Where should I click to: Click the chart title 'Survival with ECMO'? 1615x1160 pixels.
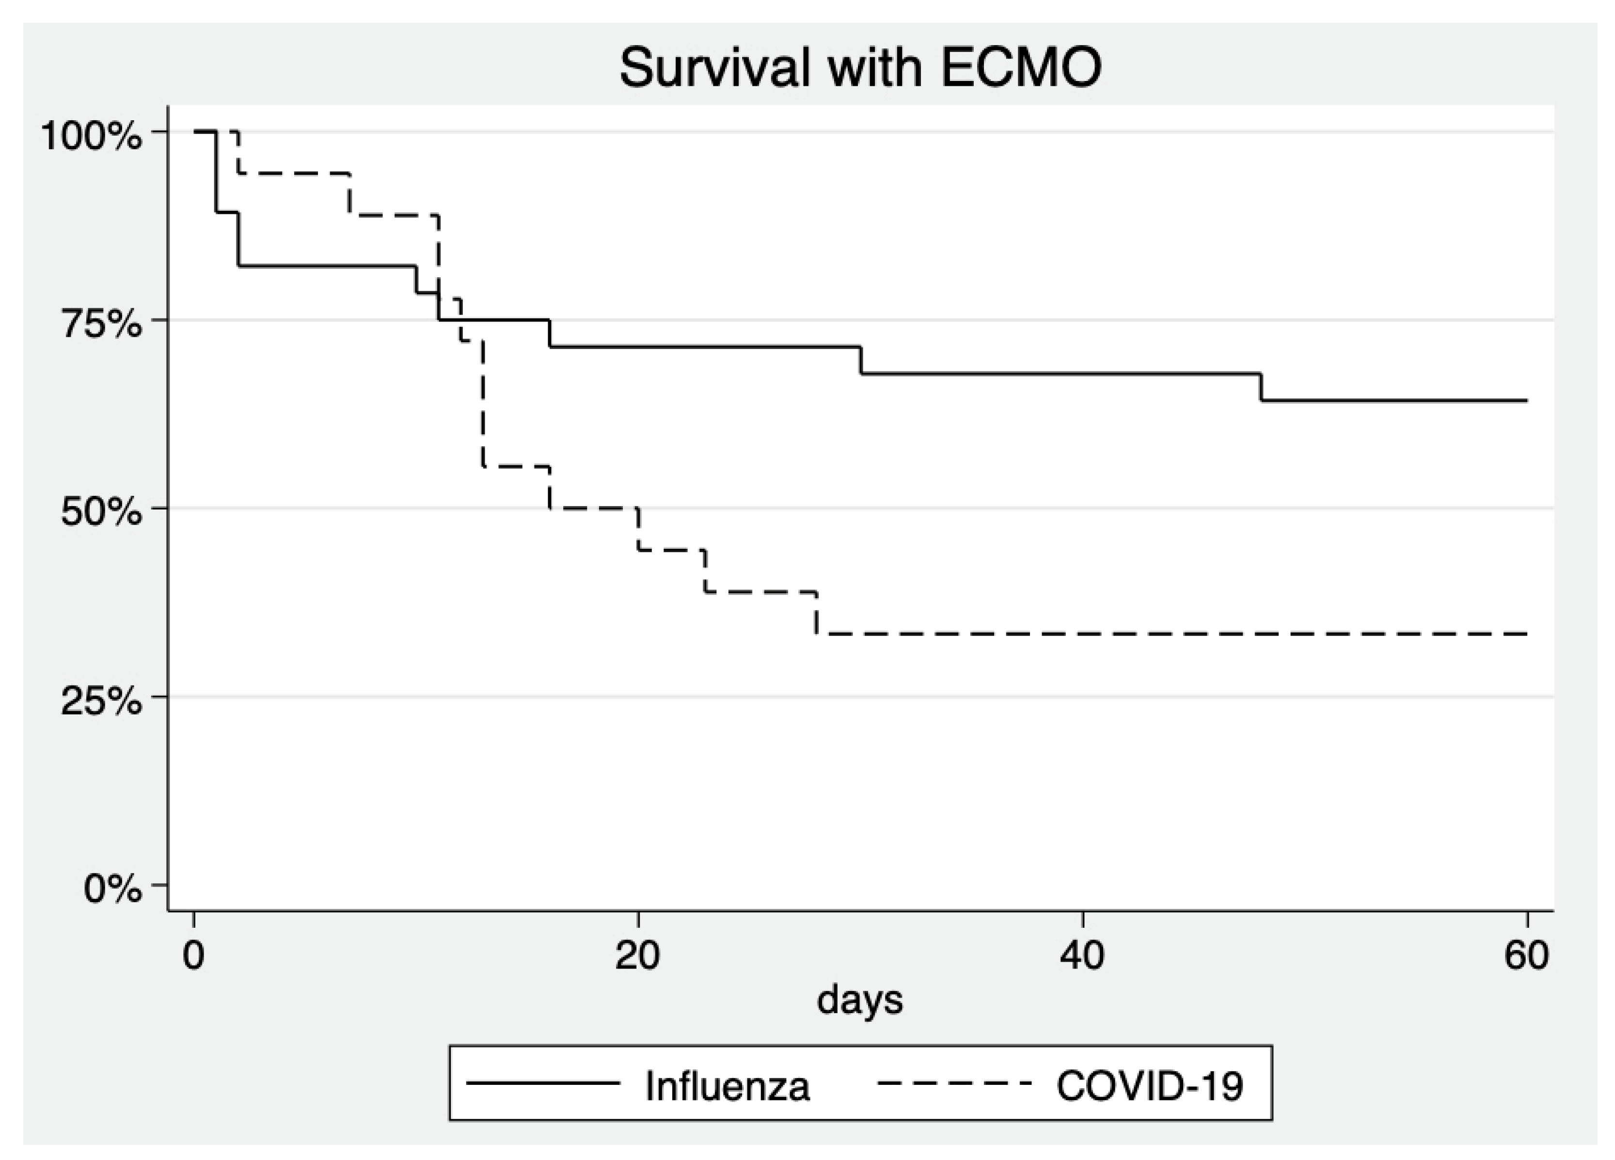[x=860, y=68]
